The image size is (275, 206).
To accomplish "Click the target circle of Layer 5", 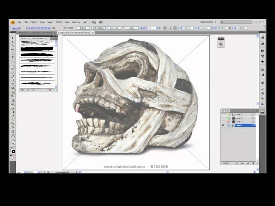I will (253, 115).
